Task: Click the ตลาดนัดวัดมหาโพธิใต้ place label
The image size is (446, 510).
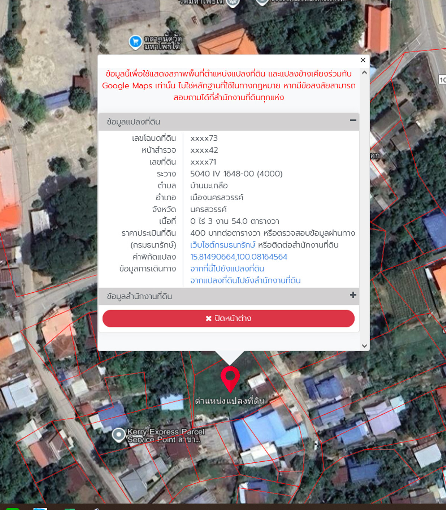Action: (x=163, y=42)
